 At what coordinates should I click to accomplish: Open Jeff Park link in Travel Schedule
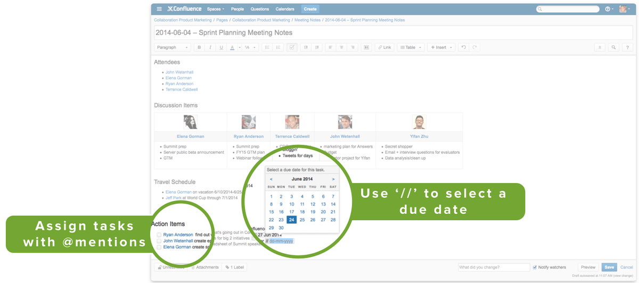click(x=174, y=197)
